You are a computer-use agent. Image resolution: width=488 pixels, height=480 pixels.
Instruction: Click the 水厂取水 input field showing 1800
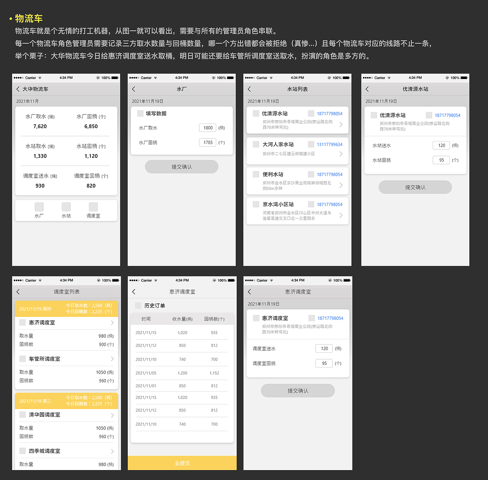tap(207, 128)
